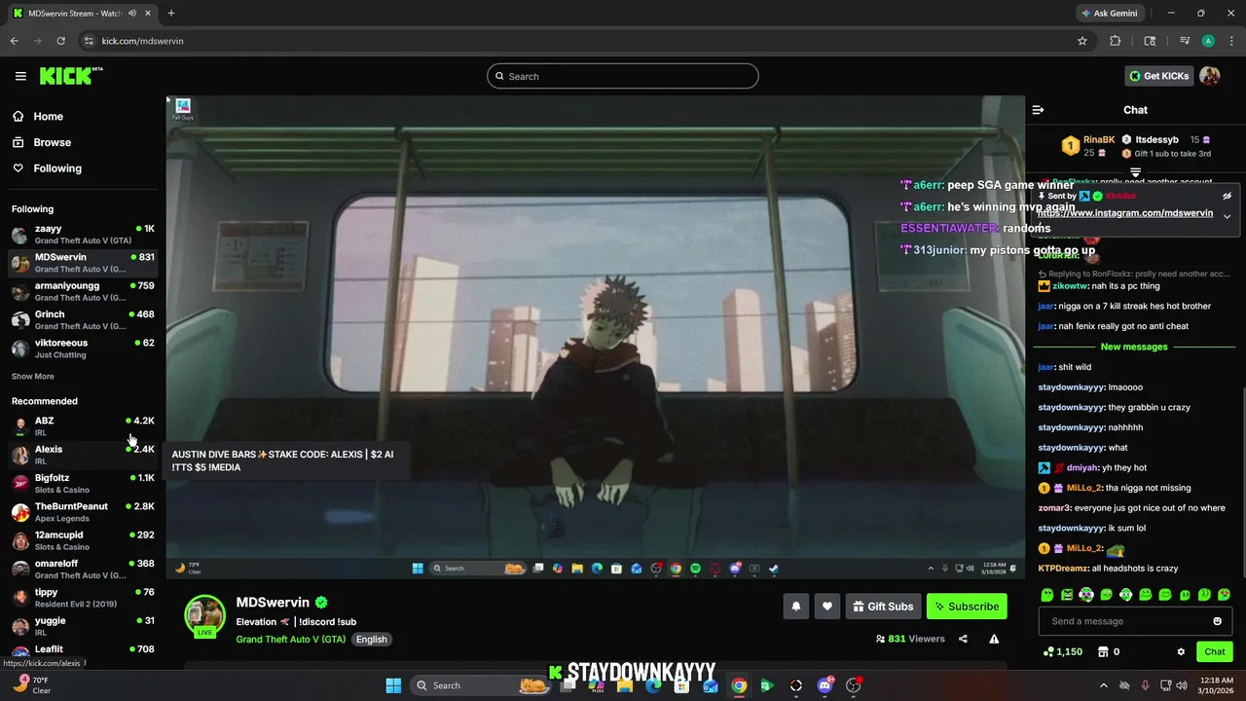Open the chat shop icon

[1103, 651]
